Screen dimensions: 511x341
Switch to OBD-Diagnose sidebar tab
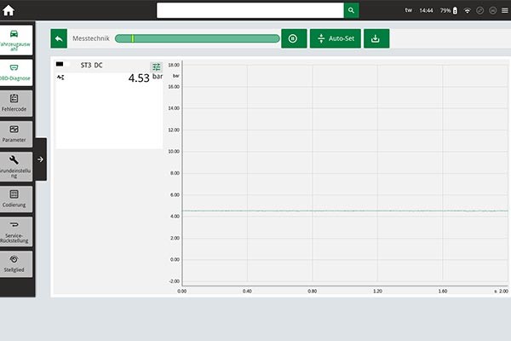click(x=15, y=72)
